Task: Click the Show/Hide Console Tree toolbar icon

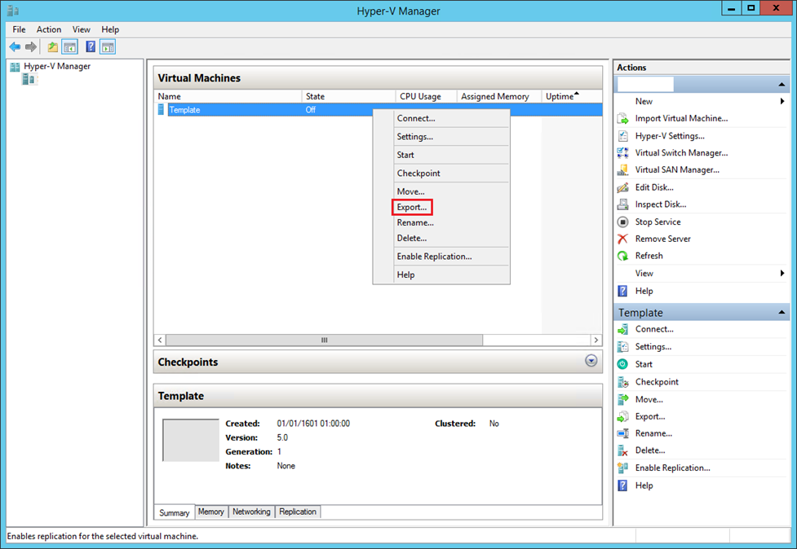Action: (x=69, y=47)
